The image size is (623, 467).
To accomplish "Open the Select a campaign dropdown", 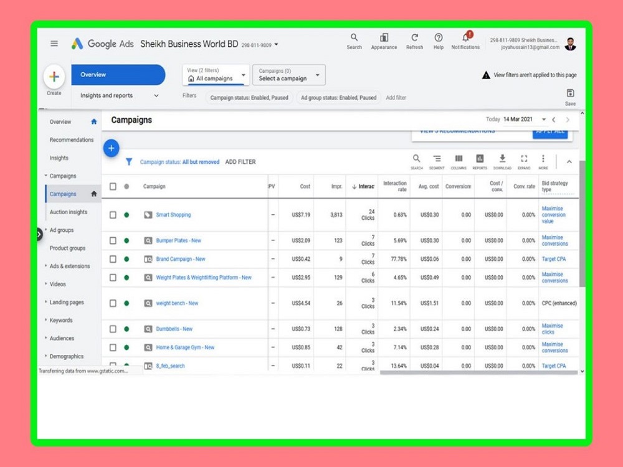I will coord(289,75).
